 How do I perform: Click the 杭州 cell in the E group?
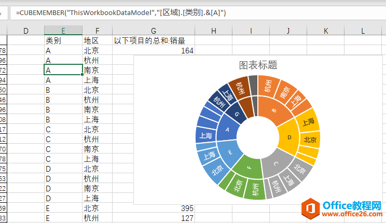click(x=97, y=218)
